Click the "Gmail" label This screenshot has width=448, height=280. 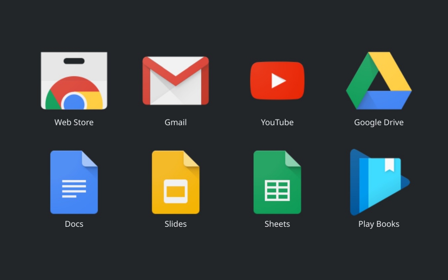[x=176, y=122]
